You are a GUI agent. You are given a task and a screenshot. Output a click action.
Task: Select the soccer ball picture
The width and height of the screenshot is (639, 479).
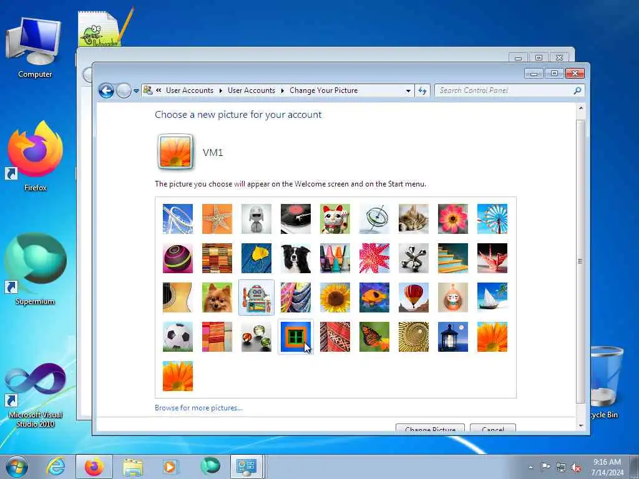coord(178,337)
